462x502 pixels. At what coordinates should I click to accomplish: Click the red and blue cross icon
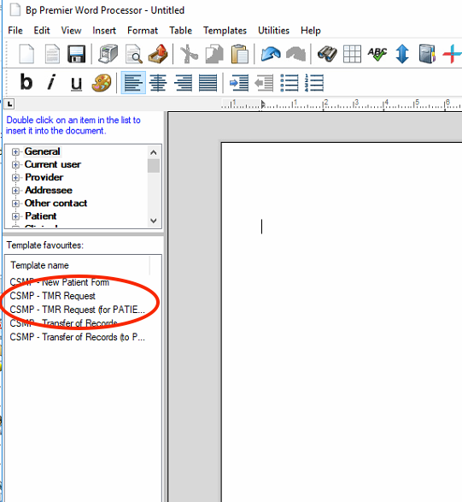click(452, 54)
